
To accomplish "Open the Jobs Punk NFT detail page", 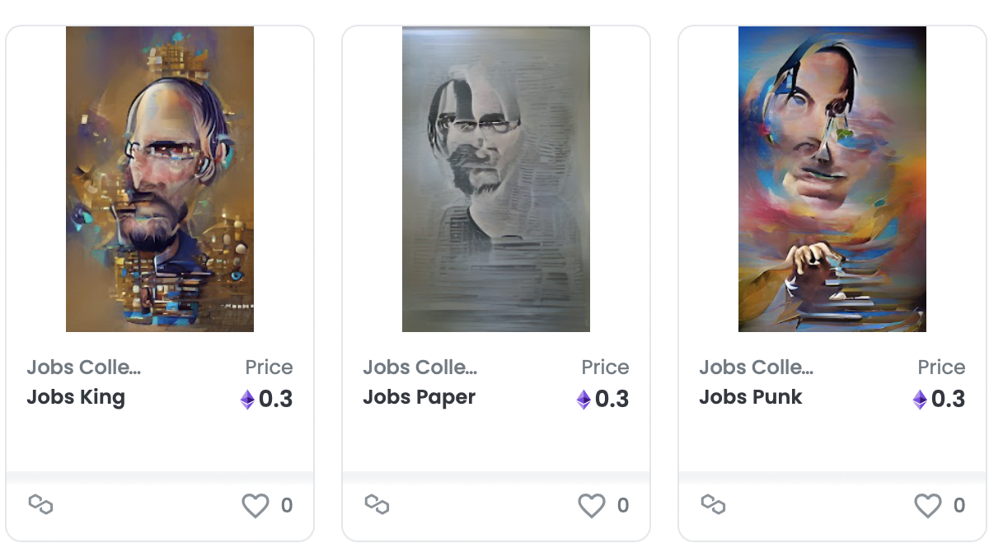I will pos(750,397).
